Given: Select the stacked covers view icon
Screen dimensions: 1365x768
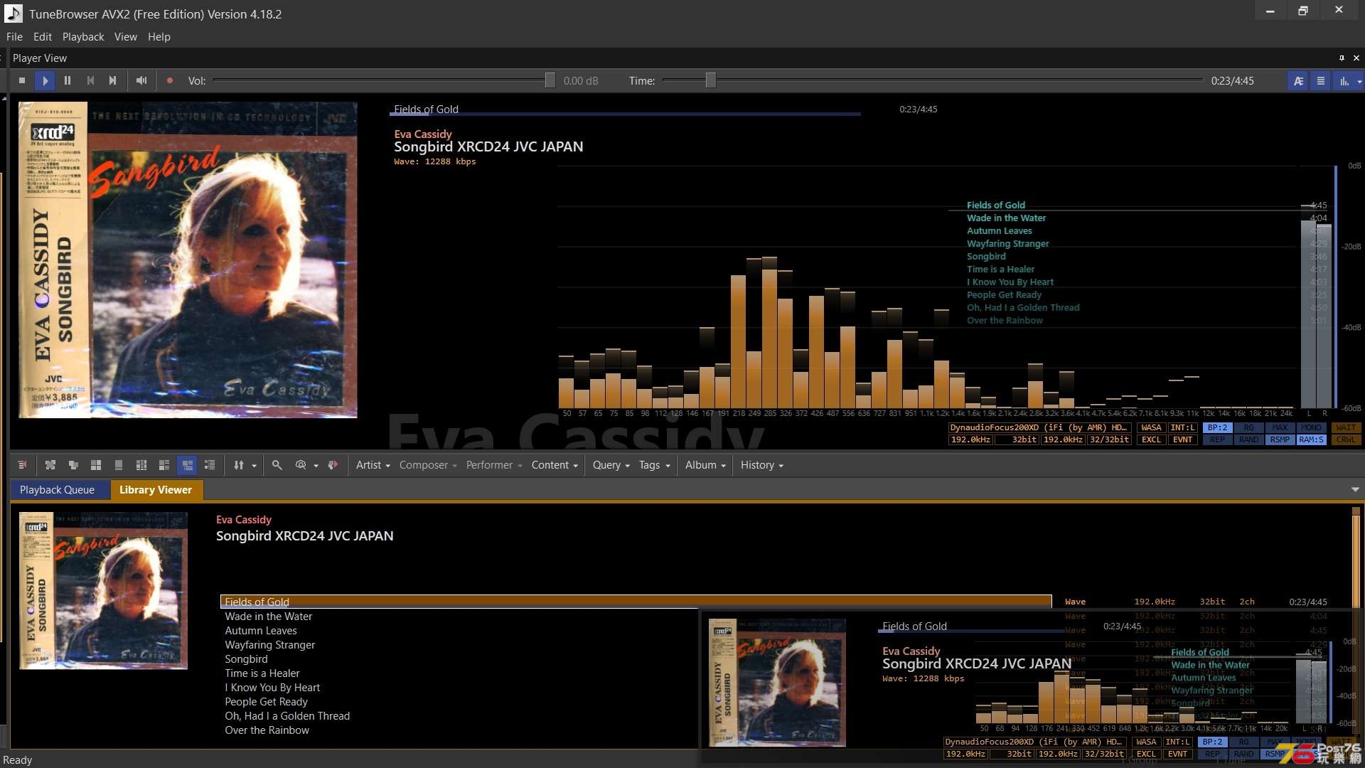Looking at the screenshot, I should coord(73,465).
